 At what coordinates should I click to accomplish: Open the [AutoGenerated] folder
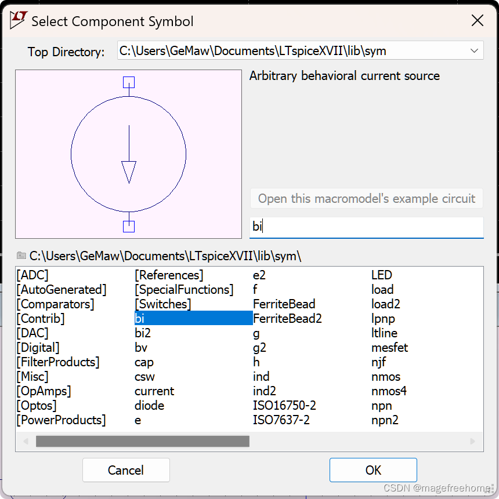(x=62, y=290)
